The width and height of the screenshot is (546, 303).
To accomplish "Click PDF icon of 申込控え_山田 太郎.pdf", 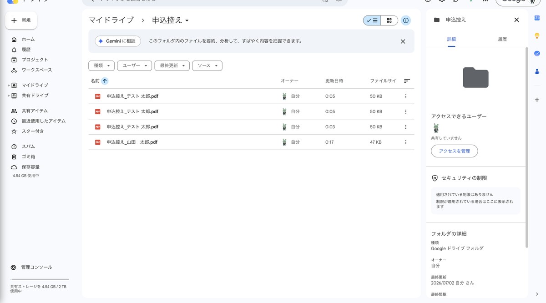I will click(x=97, y=142).
